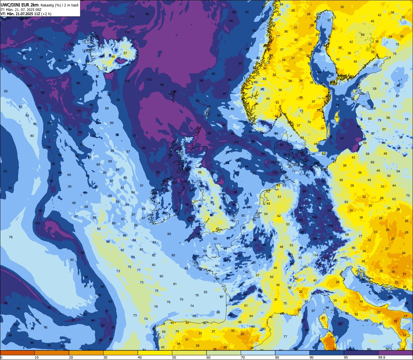Click the '(+2 h)' forecast offset text

(x=45, y=14)
